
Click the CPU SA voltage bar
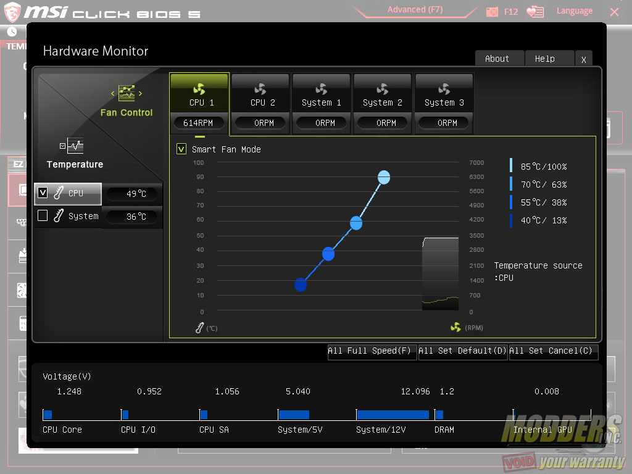204,414
